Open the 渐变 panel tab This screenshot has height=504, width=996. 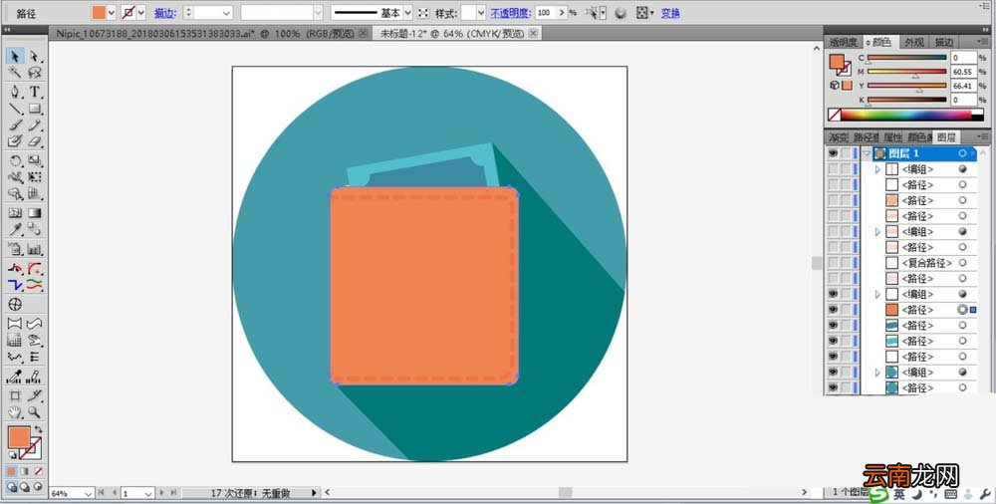[838, 137]
